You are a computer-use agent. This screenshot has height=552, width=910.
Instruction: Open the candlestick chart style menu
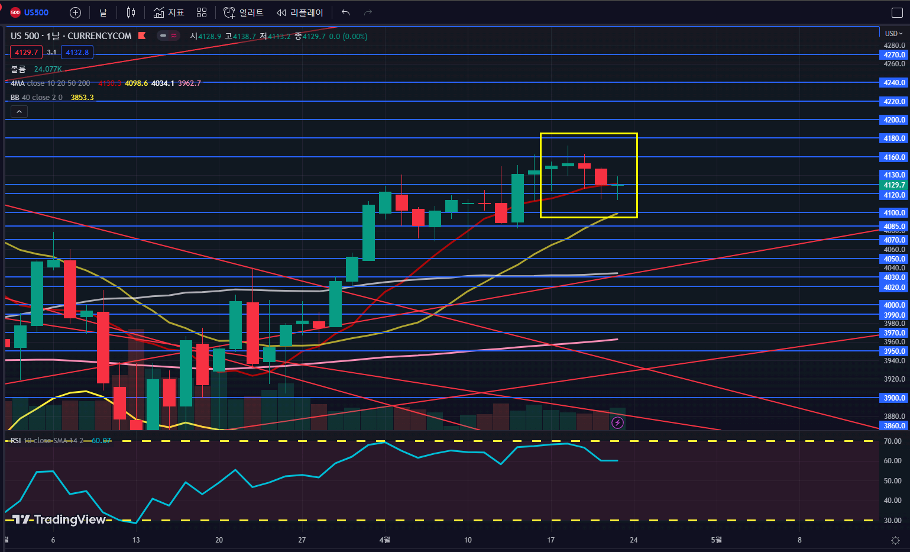[131, 12]
